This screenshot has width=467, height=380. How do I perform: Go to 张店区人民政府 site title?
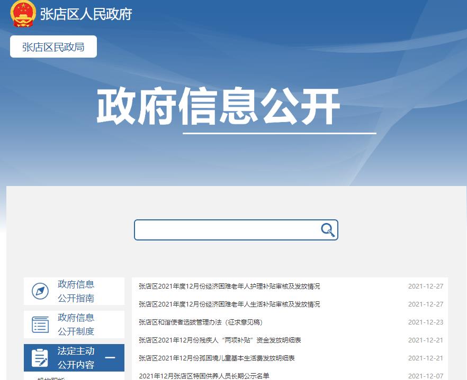point(86,14)
